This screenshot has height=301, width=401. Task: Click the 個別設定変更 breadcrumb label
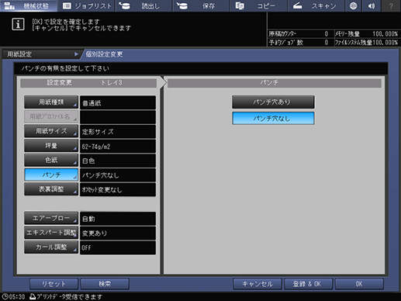pyautogui.click(x=104, y=54)
